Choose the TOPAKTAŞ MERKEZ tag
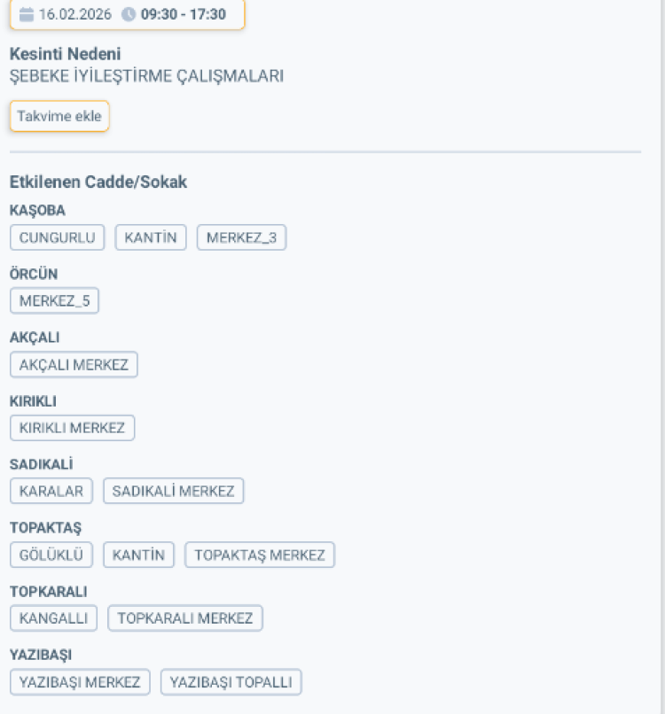The image size is (665, 714). point(260,555)
